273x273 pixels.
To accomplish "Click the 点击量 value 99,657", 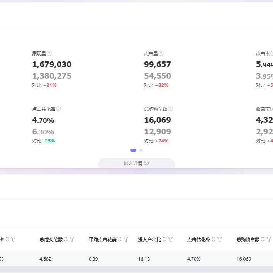I will [x=158, y=64].
